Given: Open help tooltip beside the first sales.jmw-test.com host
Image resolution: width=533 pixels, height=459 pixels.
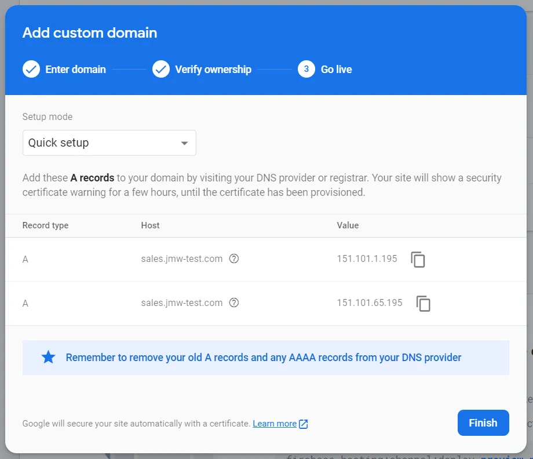Looking at the screenshot, I should click(234, 259).
